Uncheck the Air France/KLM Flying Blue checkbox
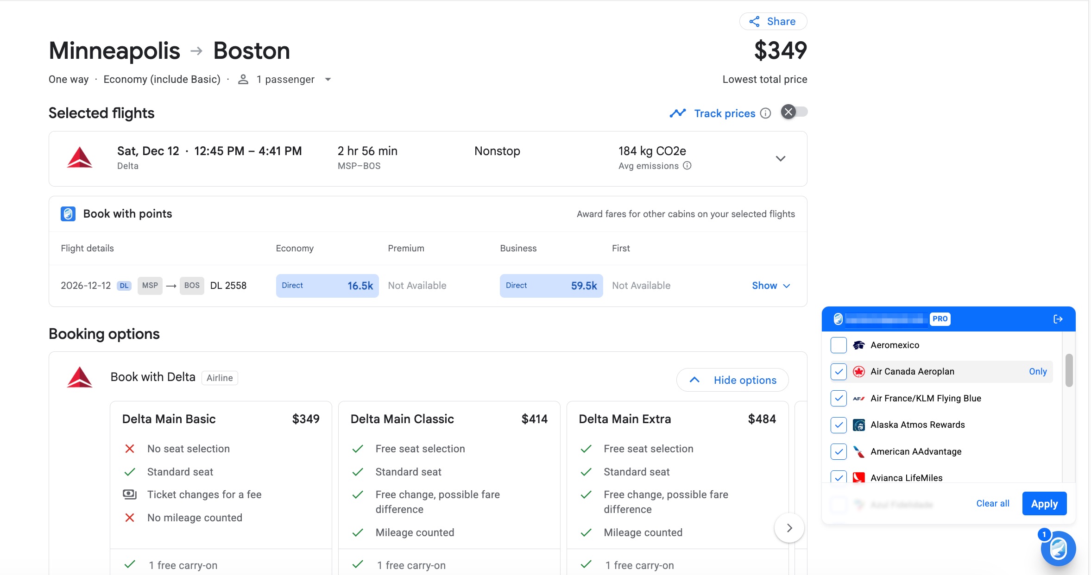The image size is (1091, 575). click(839, 398)
